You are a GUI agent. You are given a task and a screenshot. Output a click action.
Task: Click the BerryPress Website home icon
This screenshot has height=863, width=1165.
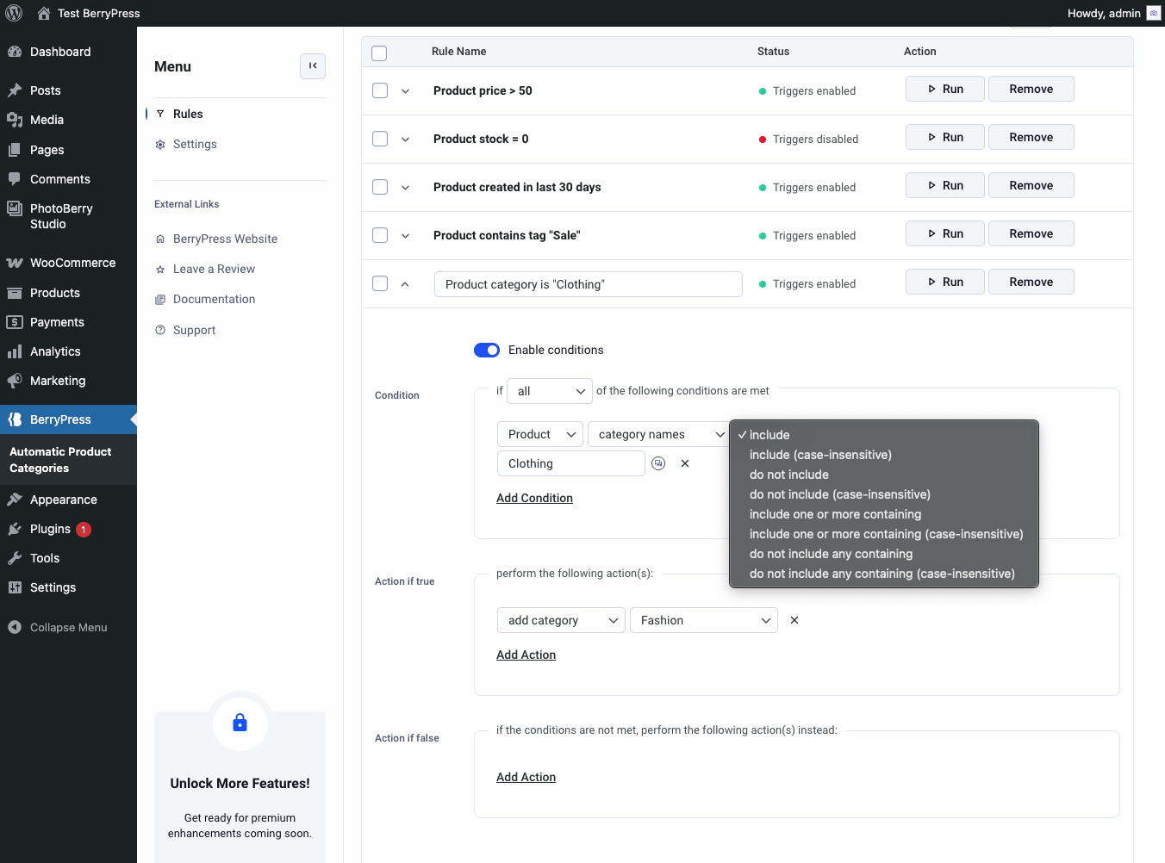(x=160, y=239)
